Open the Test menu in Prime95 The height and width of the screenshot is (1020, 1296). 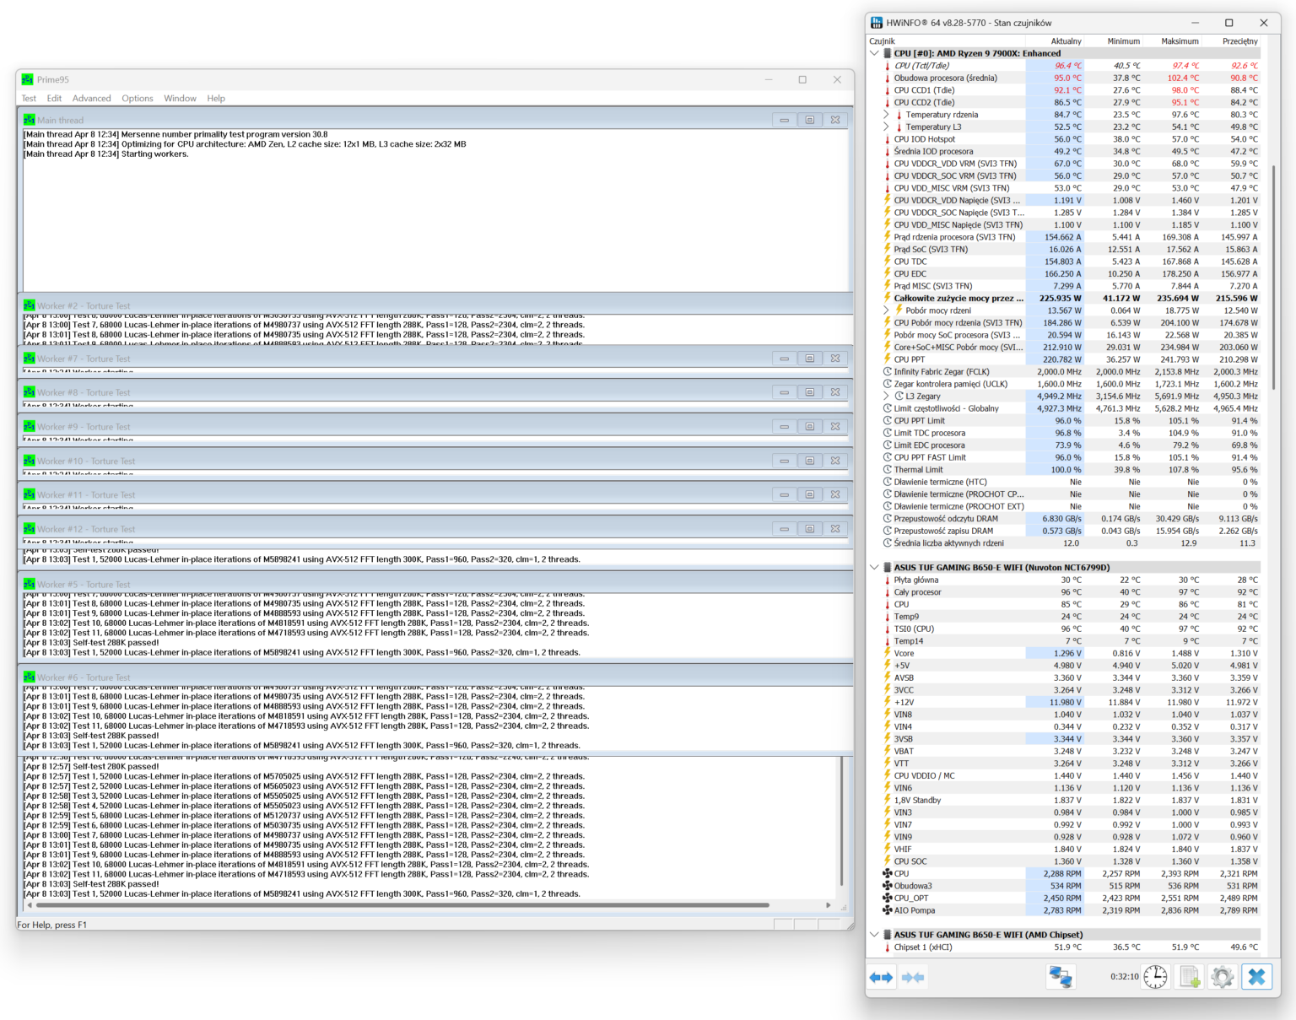coord(29,99)
